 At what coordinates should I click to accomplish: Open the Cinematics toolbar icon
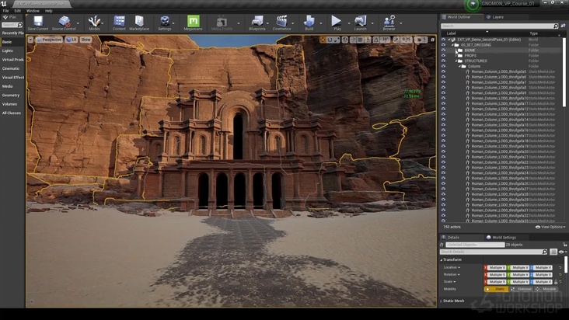pos(281,22)
